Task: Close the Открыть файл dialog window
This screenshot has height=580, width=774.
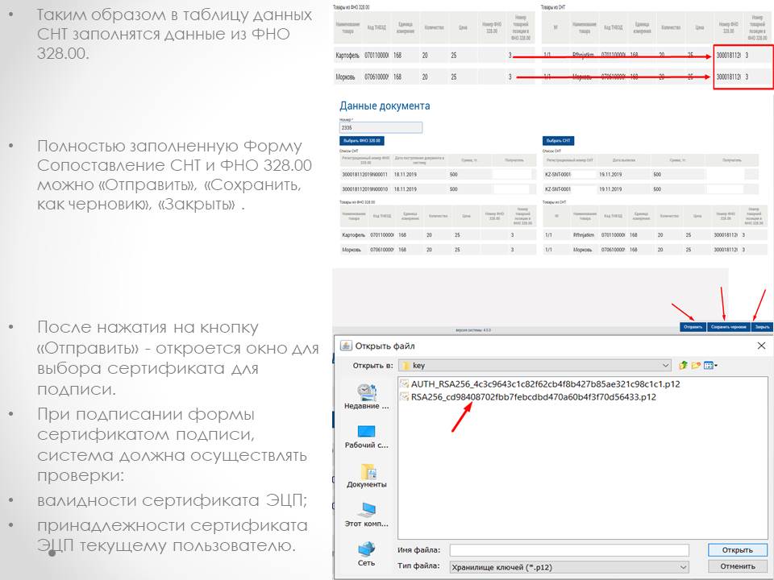Action: tap(761, 346)
